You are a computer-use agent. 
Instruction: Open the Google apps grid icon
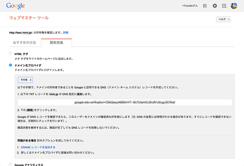[205, 6]
